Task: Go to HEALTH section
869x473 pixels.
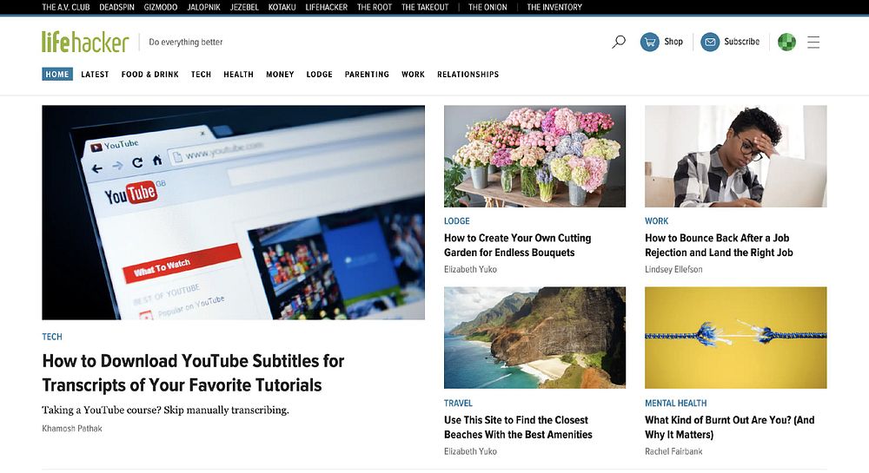Action: (x=238, y=74)
